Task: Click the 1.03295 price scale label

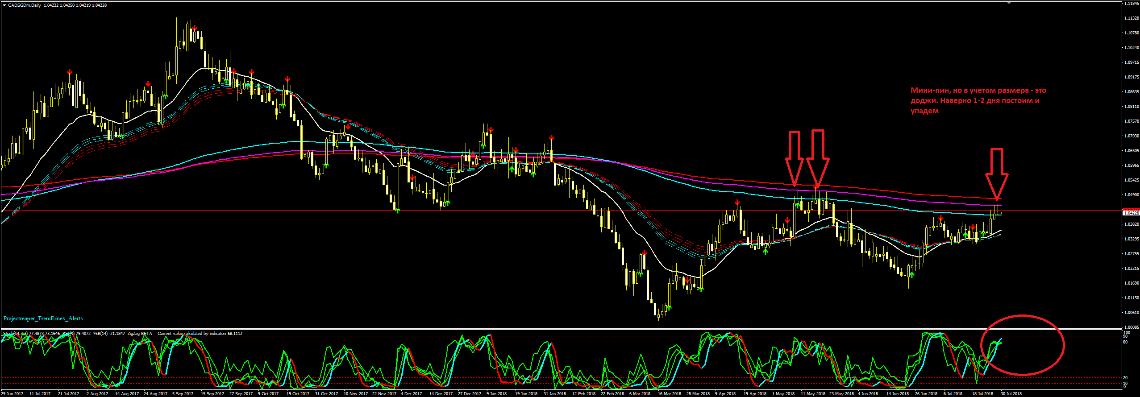Action: [x=1131, y=239]
